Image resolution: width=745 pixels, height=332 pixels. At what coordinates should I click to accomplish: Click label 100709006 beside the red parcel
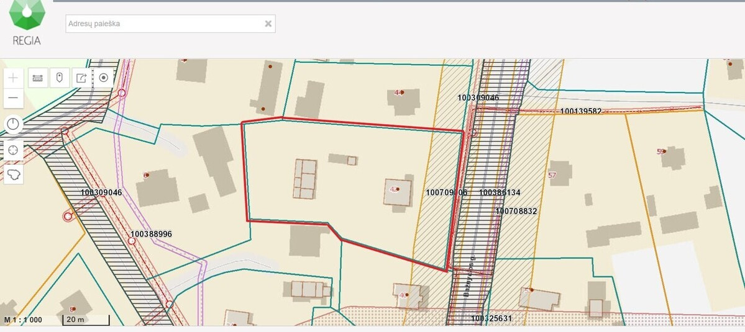(447, 192)
